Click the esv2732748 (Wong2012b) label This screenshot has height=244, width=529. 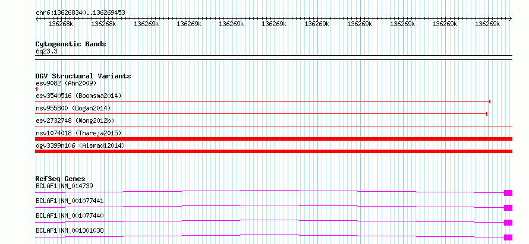pyautogui.click(x=74, y=121)
